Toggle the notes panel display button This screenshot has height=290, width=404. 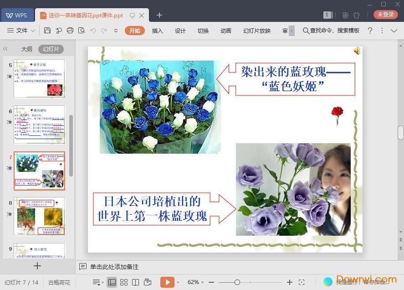[96, 282]
